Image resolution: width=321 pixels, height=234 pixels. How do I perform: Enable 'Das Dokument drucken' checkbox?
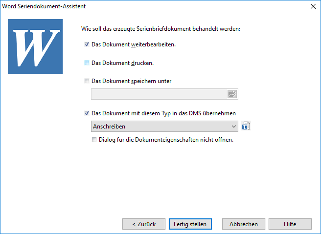(x=87, y=63)
